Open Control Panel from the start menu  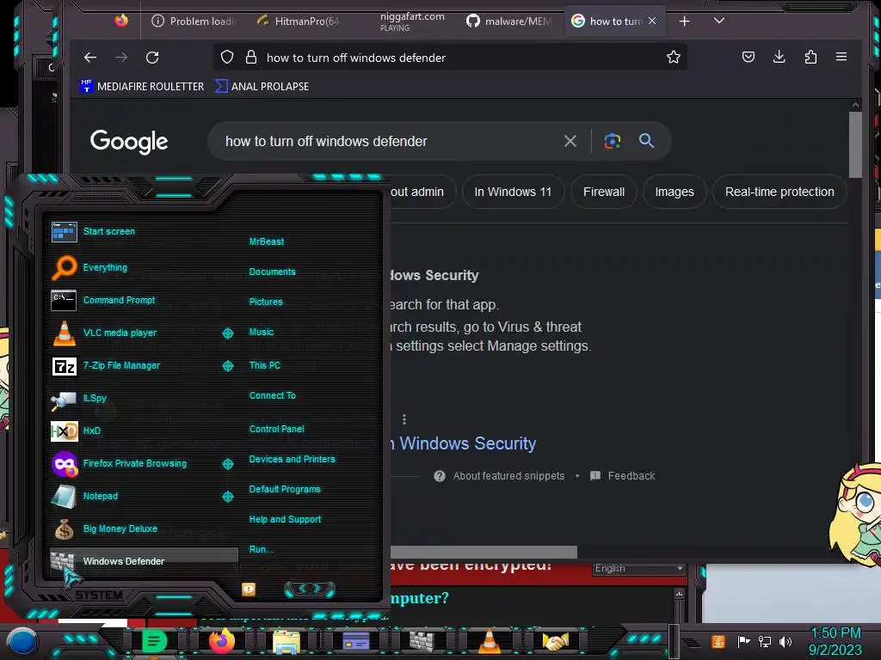pyautogui.click(x=276, y=429)
